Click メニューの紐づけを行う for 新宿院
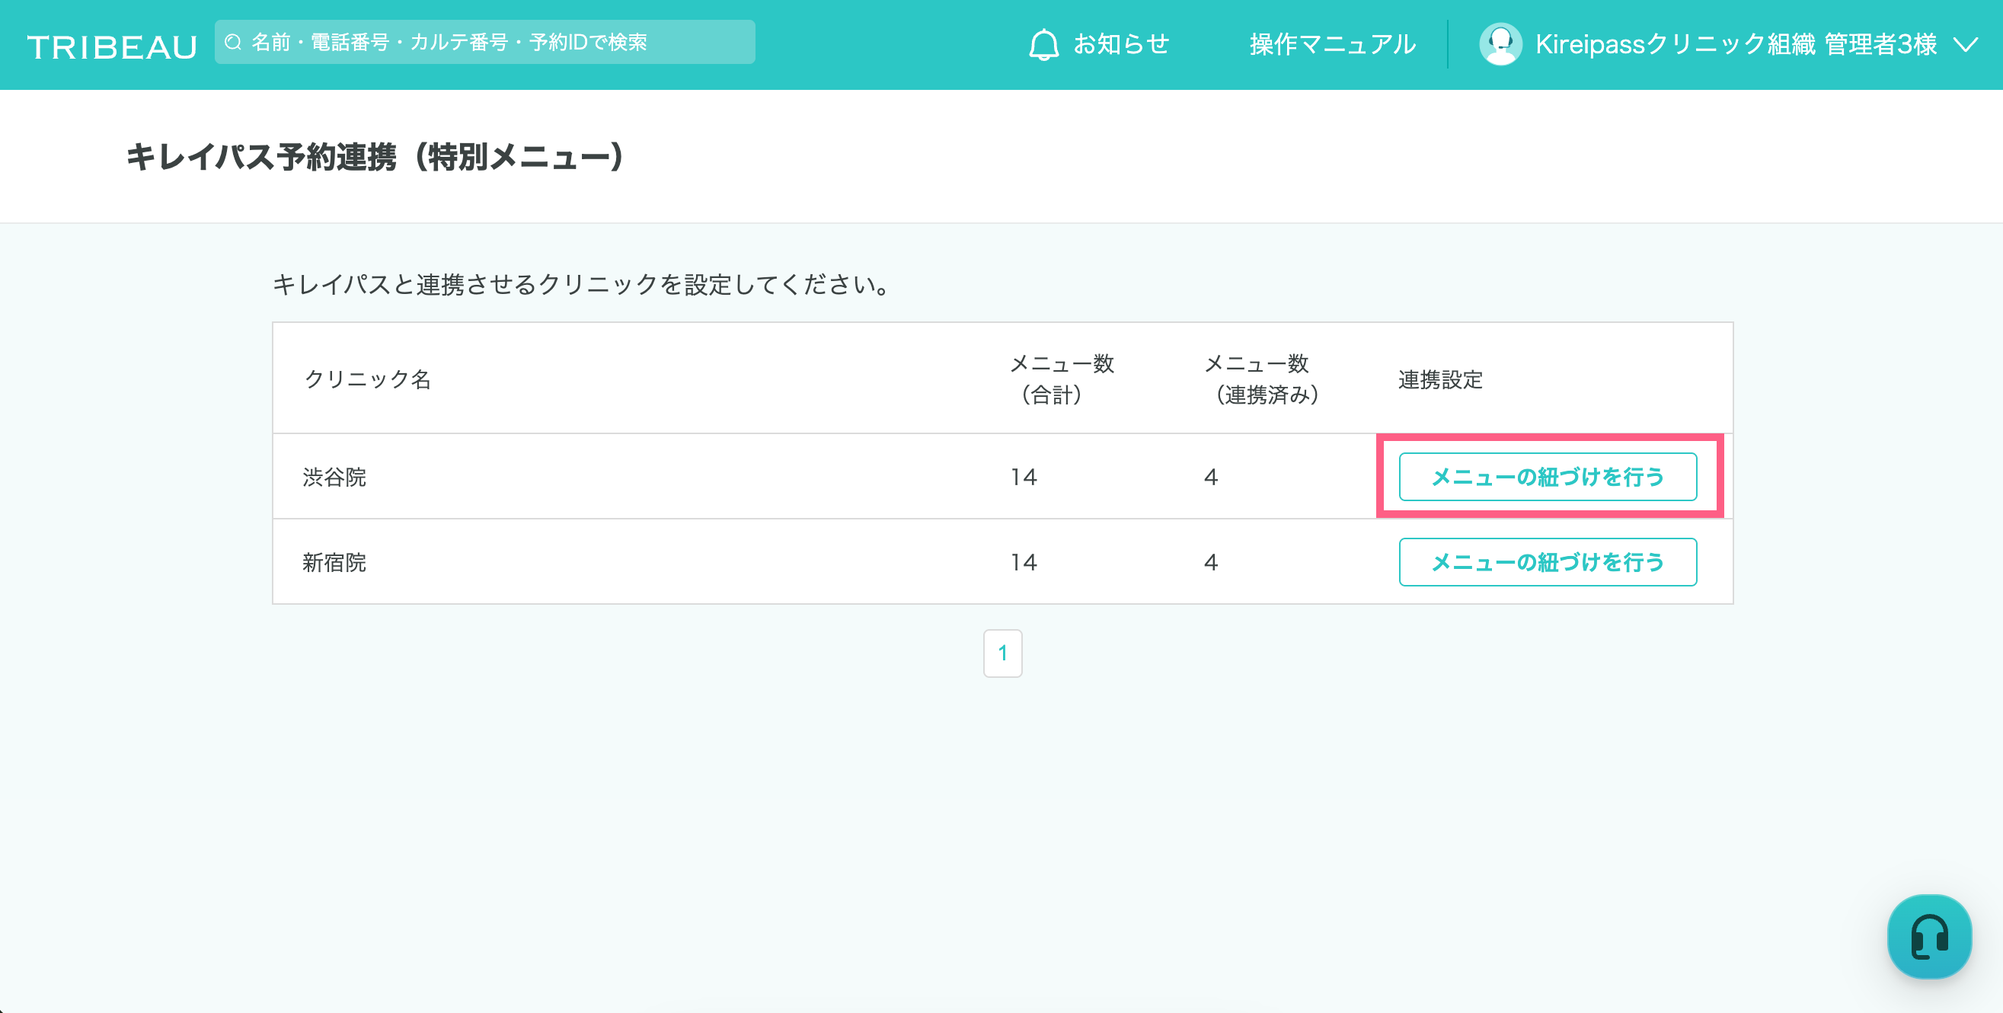 click(x=1547, y=562)
